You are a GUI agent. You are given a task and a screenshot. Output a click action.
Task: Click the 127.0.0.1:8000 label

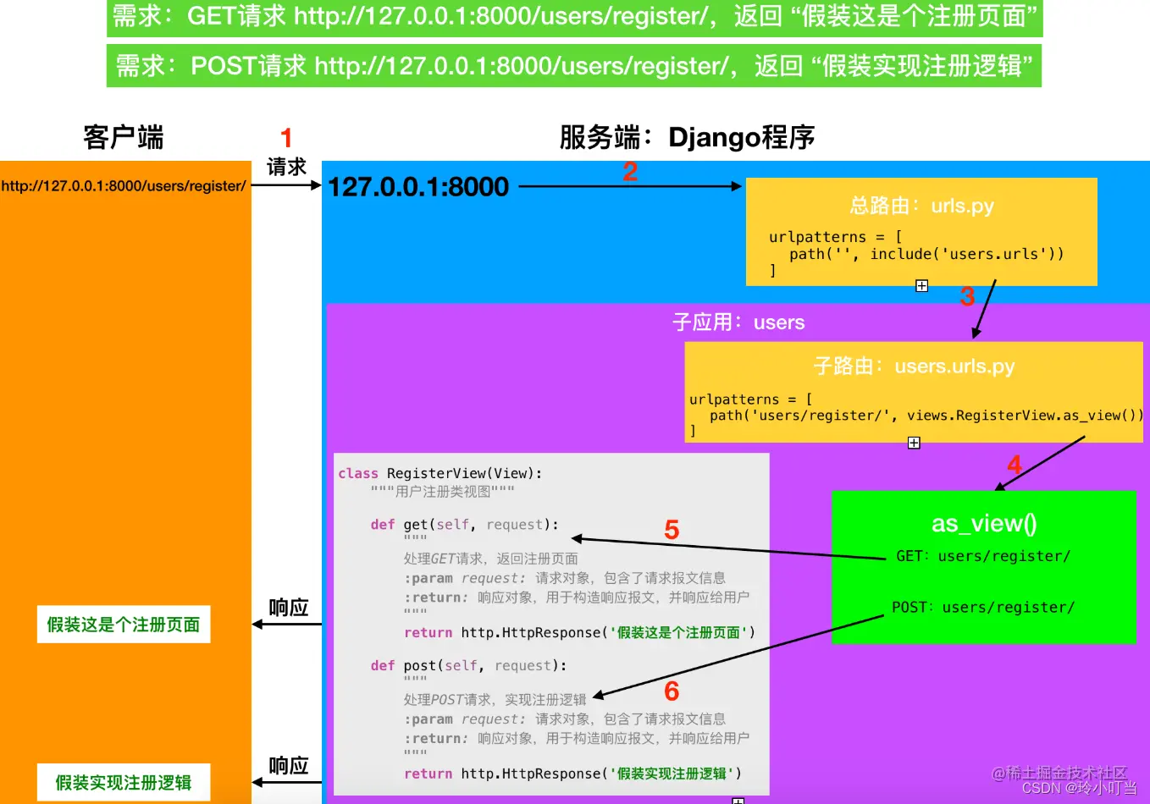(x=418, y=186)
